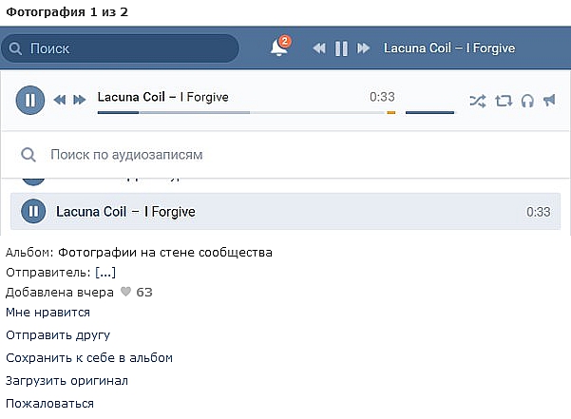Click the "Поиск по аудиозаписям" search field

pos(285,154)
